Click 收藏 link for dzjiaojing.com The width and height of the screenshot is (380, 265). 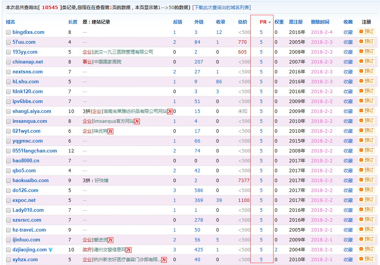click(x=348, y=250)
